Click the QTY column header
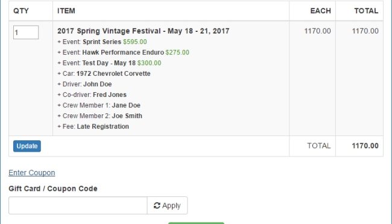This screenshot has width=392, height=224. pyautogui.click(x=21, y=11)
